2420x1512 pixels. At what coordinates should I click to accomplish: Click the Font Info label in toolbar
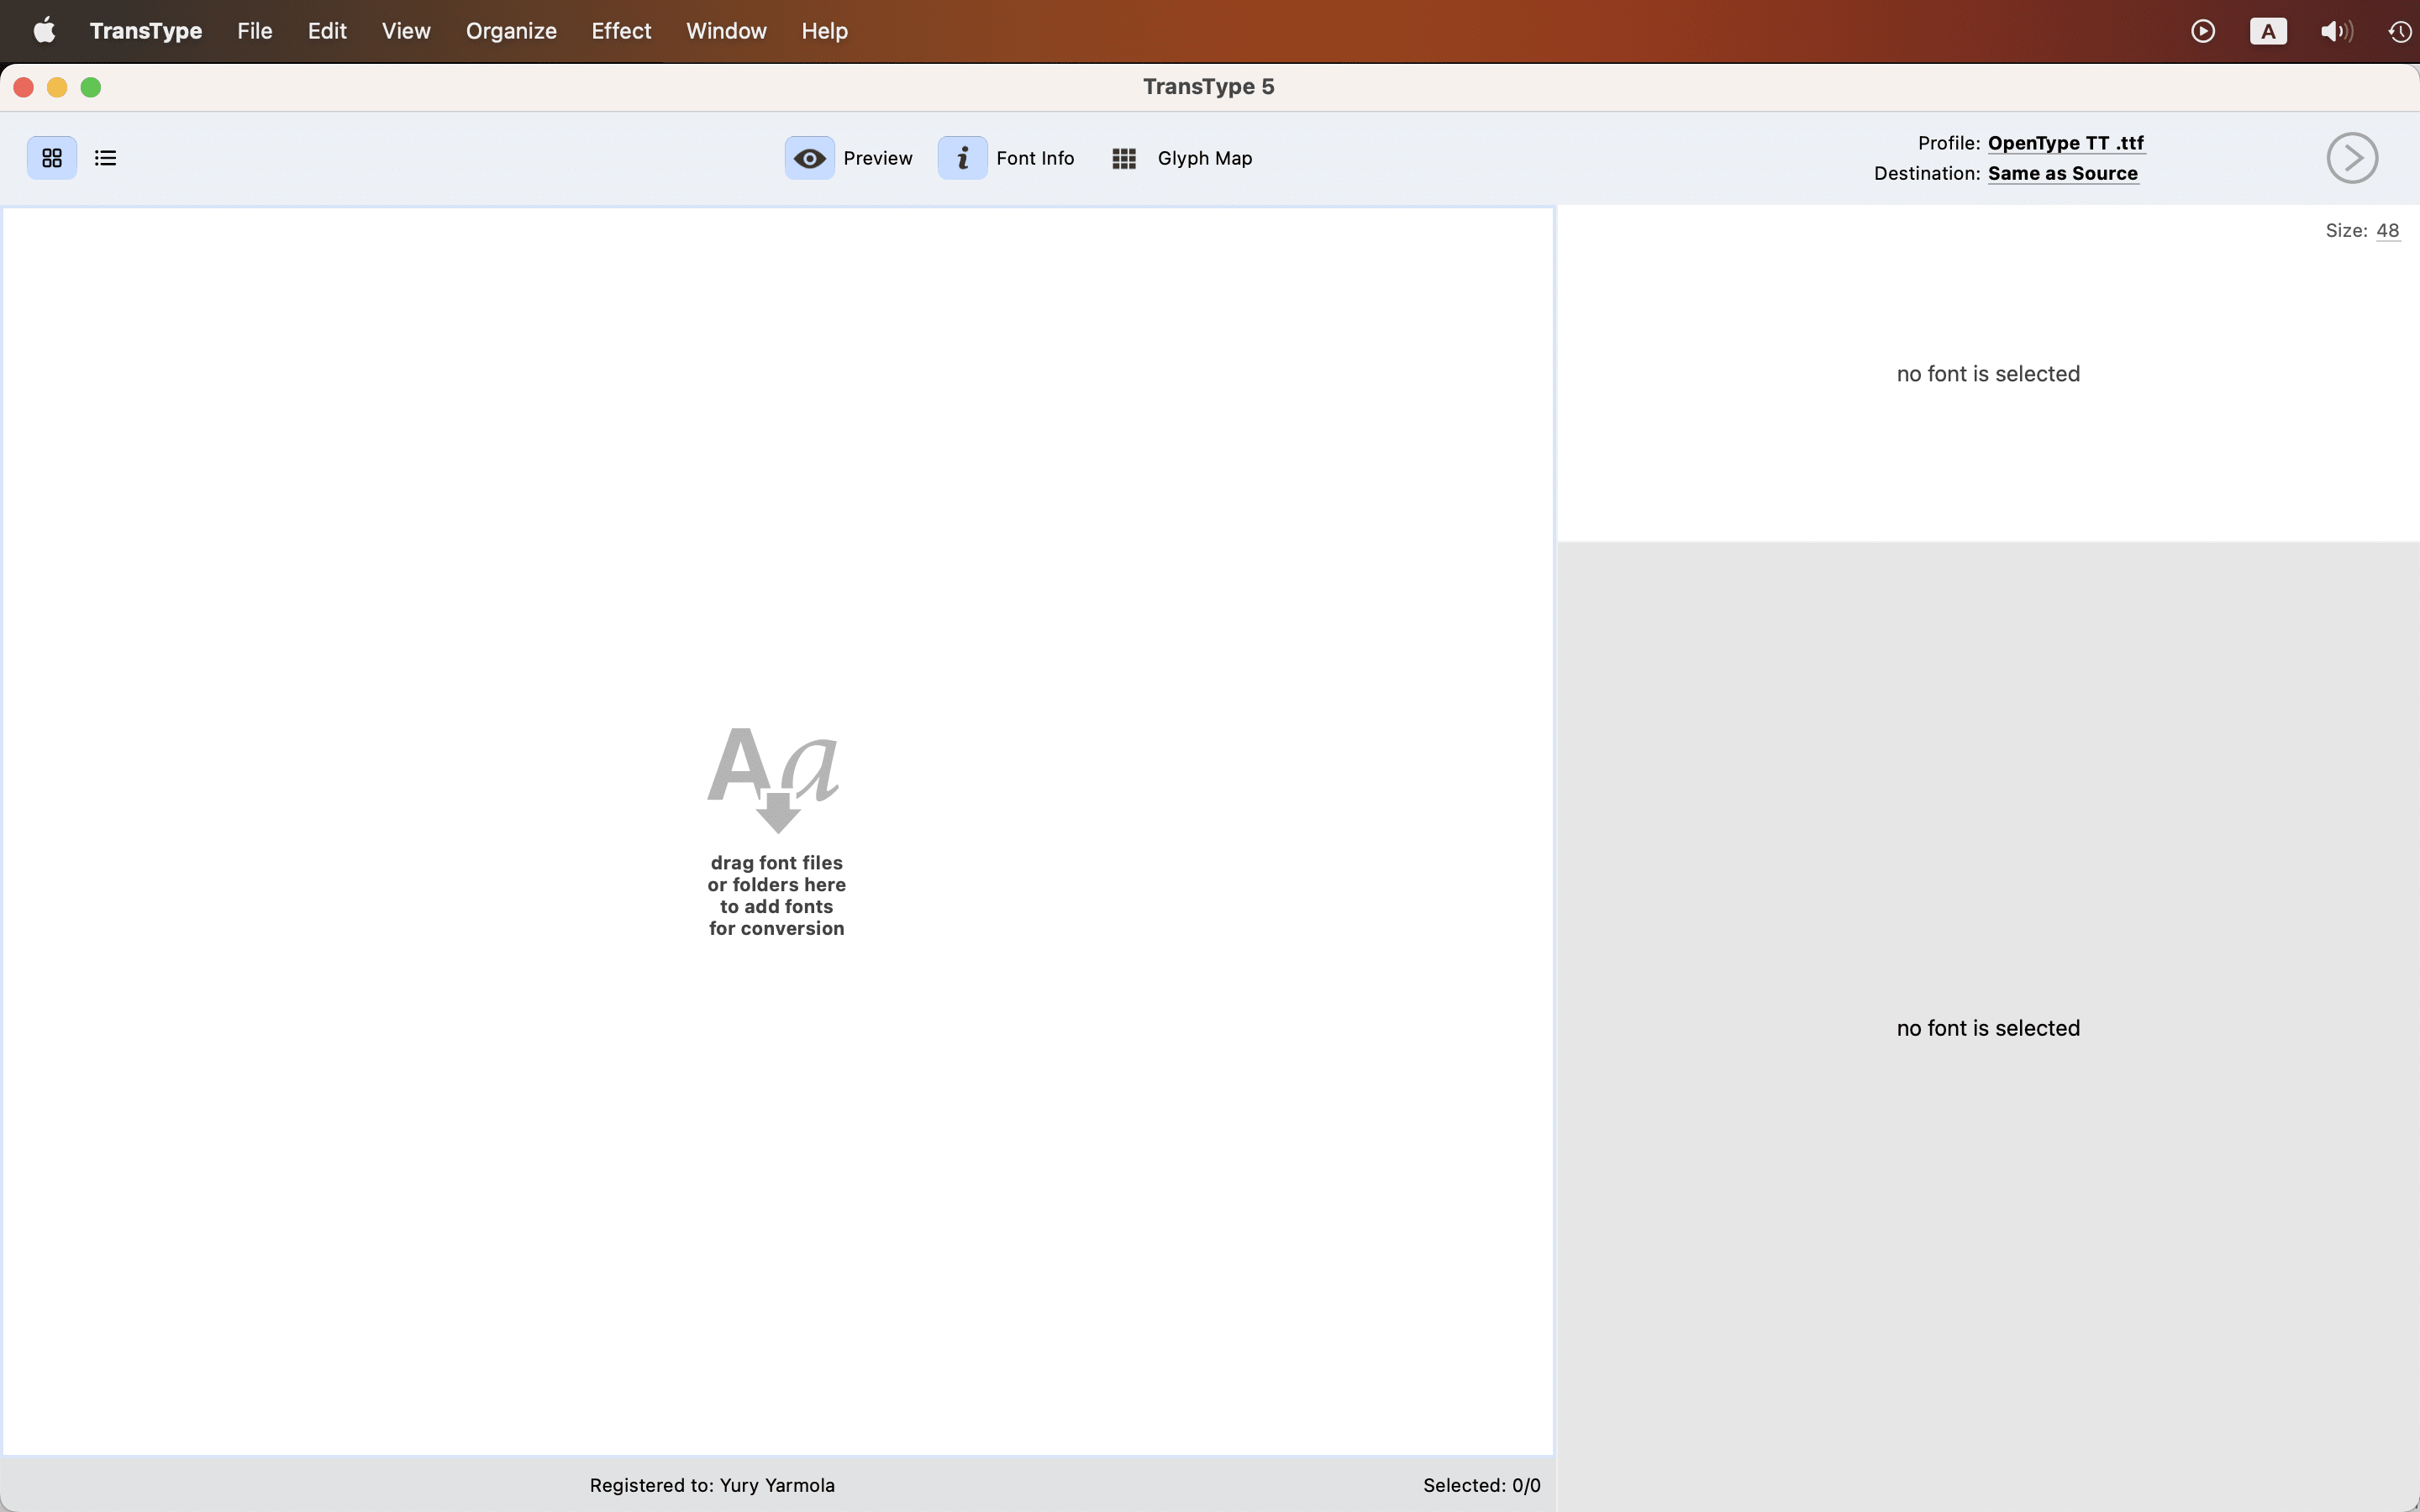coord(1035,158)
